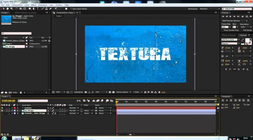The width and height of the screenshot is (253, 140).
Task: Expand the textura layer properties
Action: point(12,108)
